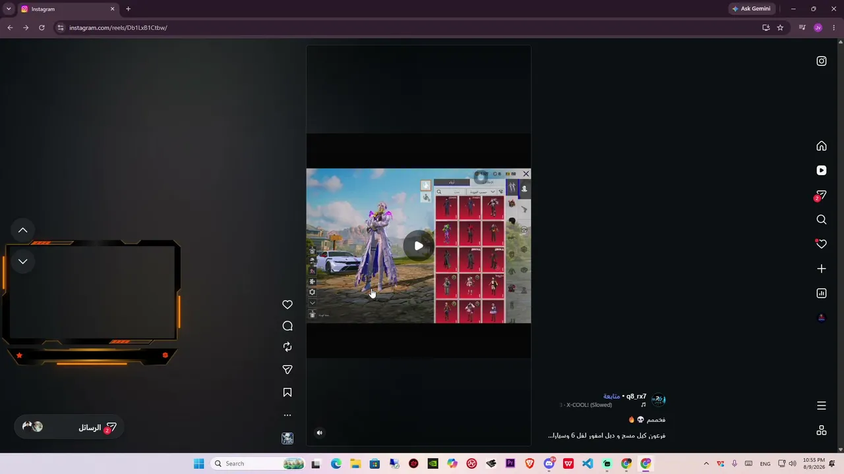Open a new browser tab
This screenshot has height=474, width=844.
coord(128,9)
